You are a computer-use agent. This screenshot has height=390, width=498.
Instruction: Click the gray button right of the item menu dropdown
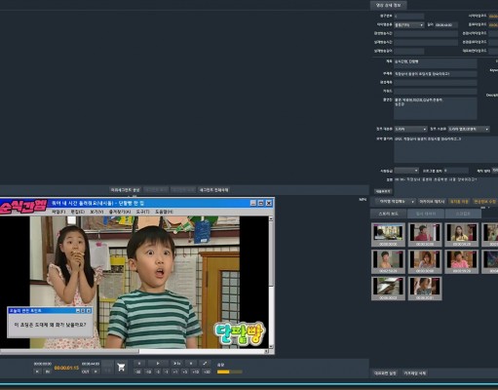click(x=432, y=202)
